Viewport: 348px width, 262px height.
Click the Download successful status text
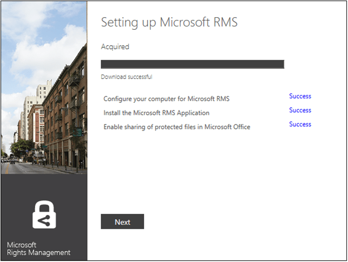(127, 77)
